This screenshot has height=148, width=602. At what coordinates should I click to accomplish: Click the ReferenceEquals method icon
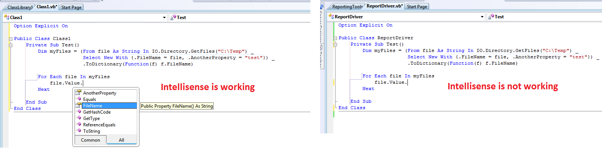coord(79,124)
